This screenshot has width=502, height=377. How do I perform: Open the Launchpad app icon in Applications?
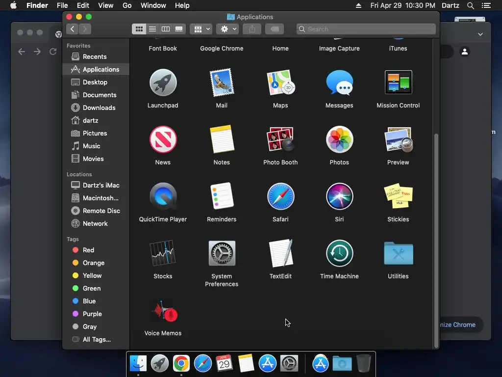point(163,82)
